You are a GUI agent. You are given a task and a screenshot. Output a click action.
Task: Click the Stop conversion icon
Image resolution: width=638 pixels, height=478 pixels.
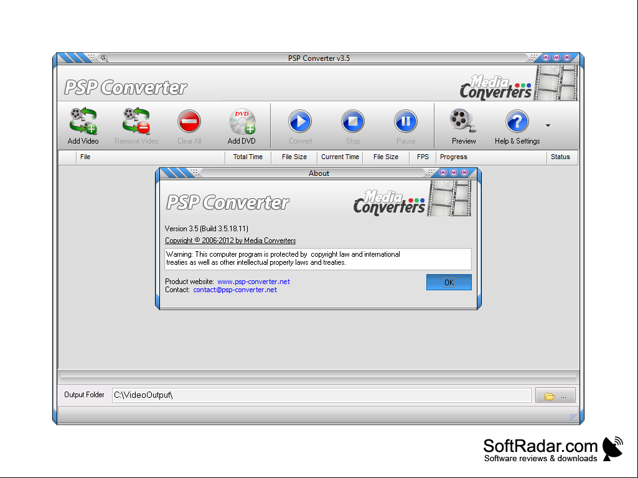pos(353,121)
